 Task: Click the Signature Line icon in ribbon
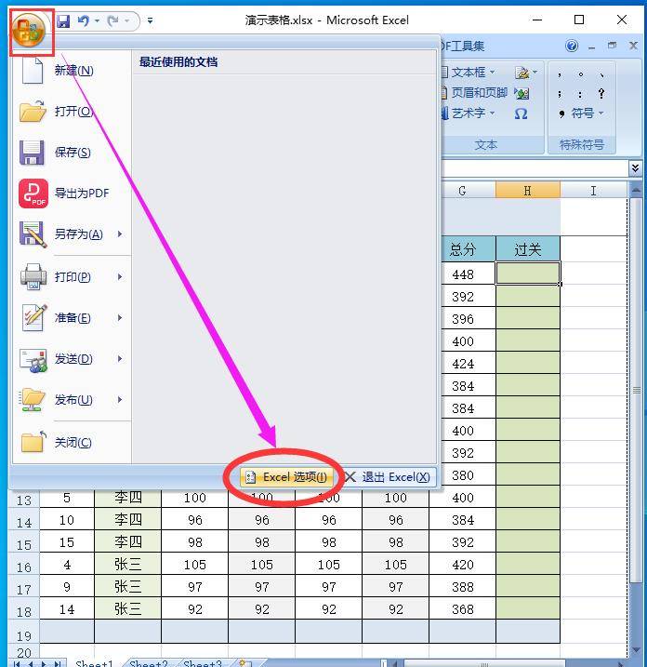pyautogui.click(x=522, y=73)
